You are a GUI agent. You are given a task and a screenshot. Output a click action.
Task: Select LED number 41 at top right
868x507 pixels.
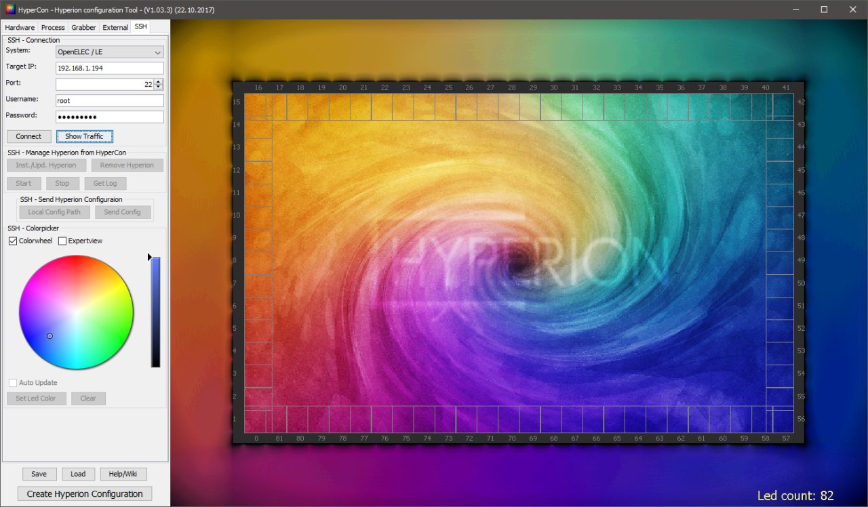[786, 88]
